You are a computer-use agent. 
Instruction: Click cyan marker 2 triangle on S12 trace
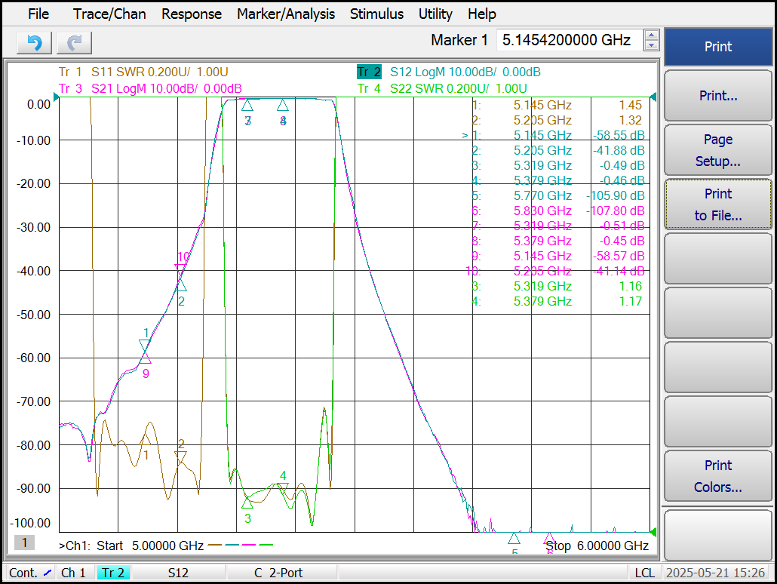point(181,285)
